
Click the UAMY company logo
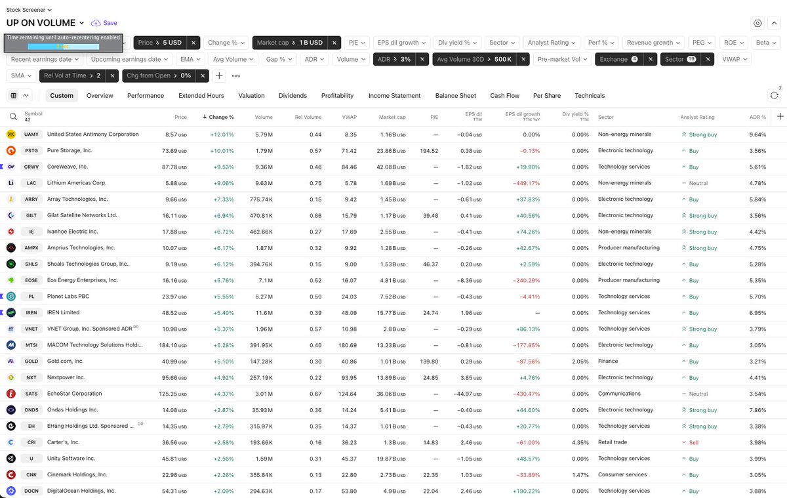coord(11,135)
